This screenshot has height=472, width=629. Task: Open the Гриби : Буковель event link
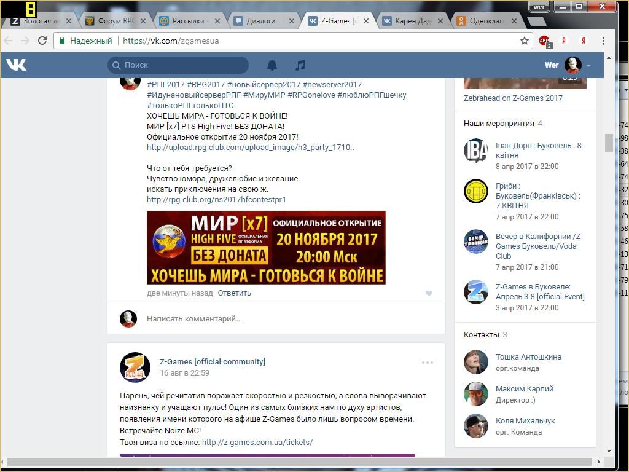tap(538, 196)
